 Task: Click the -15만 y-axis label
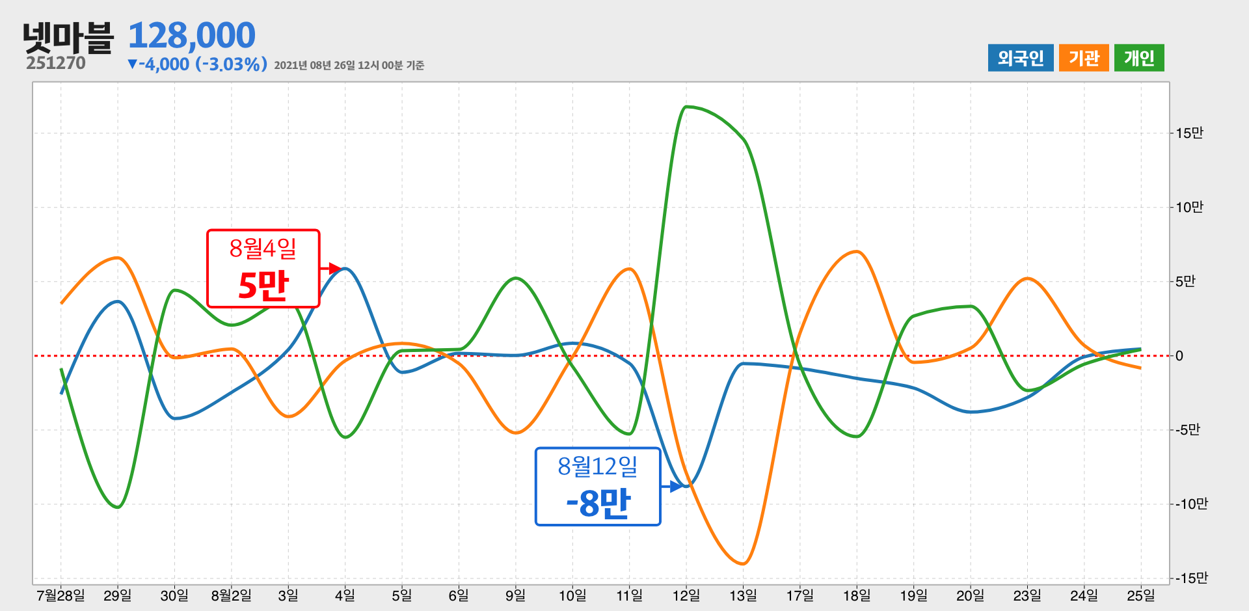[x=1192, y=578]
